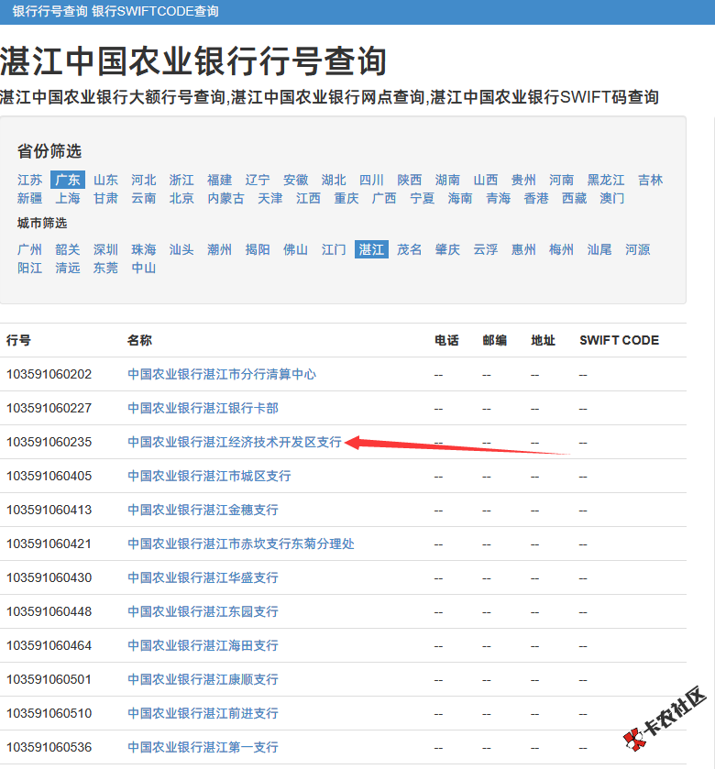Filter by city 河源

point(637,249)
